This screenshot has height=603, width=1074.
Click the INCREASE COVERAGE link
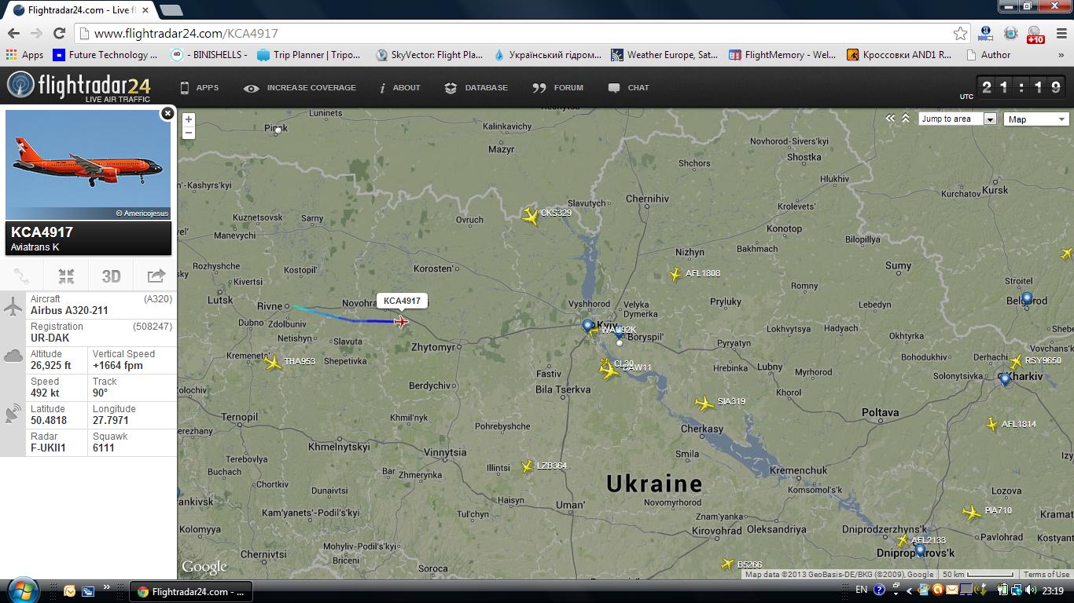[300, 88]
